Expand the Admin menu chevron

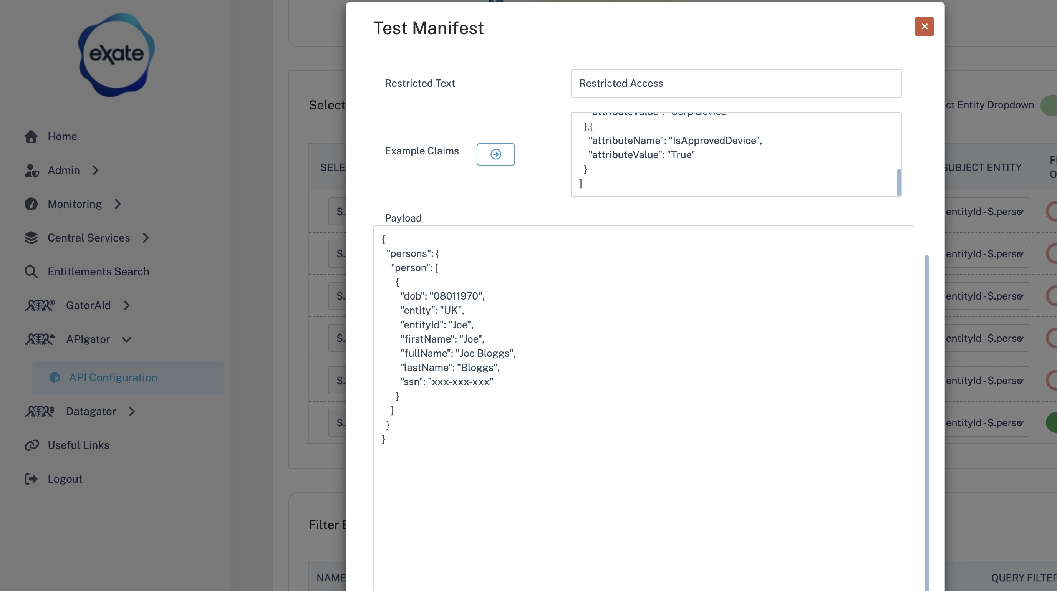(96, 170)
